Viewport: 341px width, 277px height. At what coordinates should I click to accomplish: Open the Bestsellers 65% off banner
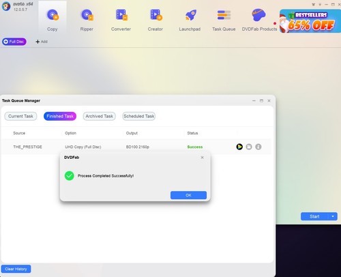pos(310,21)
